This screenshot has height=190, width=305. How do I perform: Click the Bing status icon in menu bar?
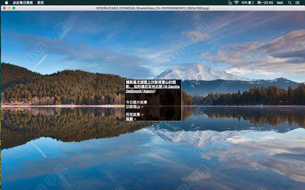pyautogui.click(x=230, y=3)
